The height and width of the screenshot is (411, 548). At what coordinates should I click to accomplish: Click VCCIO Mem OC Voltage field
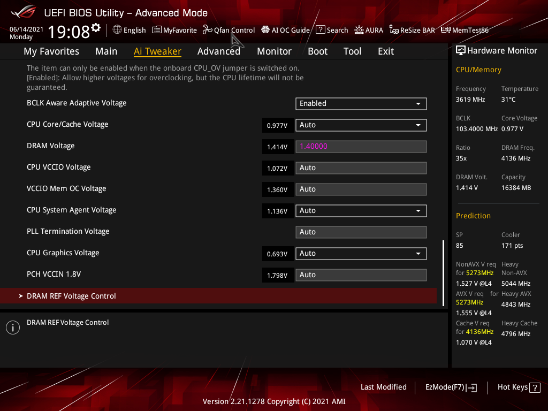361,189
